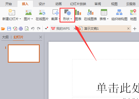Select the 幻灯片 pane tab

(x=19, y=37)
